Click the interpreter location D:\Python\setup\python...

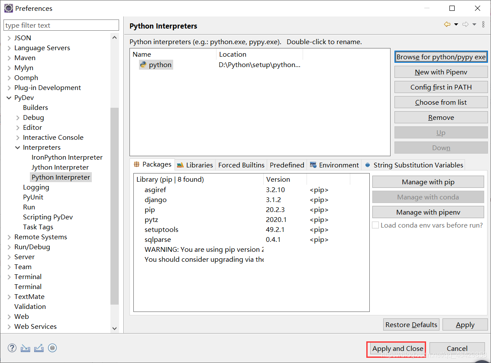point(259,65)
